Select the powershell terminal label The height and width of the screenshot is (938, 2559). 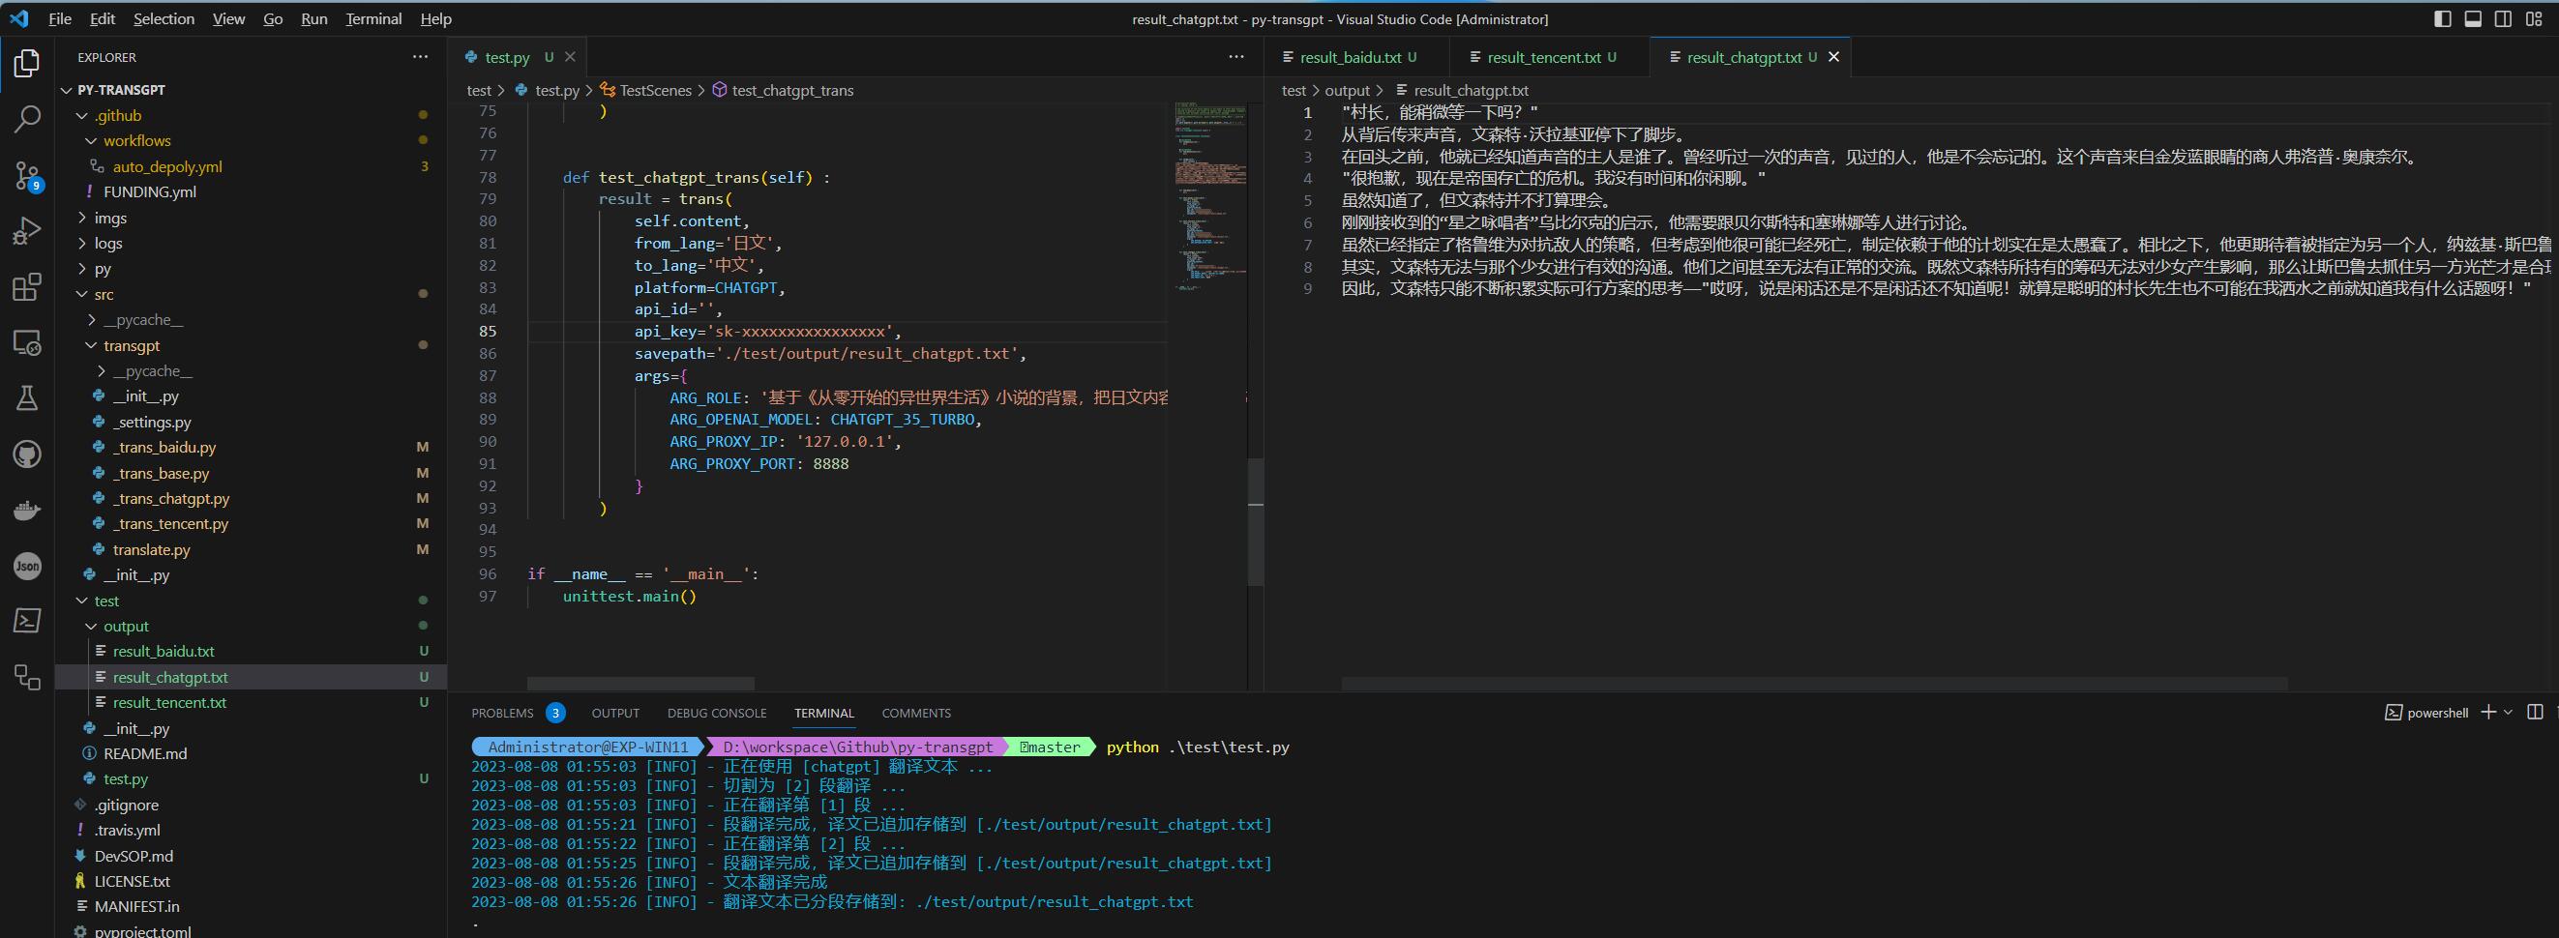[2425, 713]
